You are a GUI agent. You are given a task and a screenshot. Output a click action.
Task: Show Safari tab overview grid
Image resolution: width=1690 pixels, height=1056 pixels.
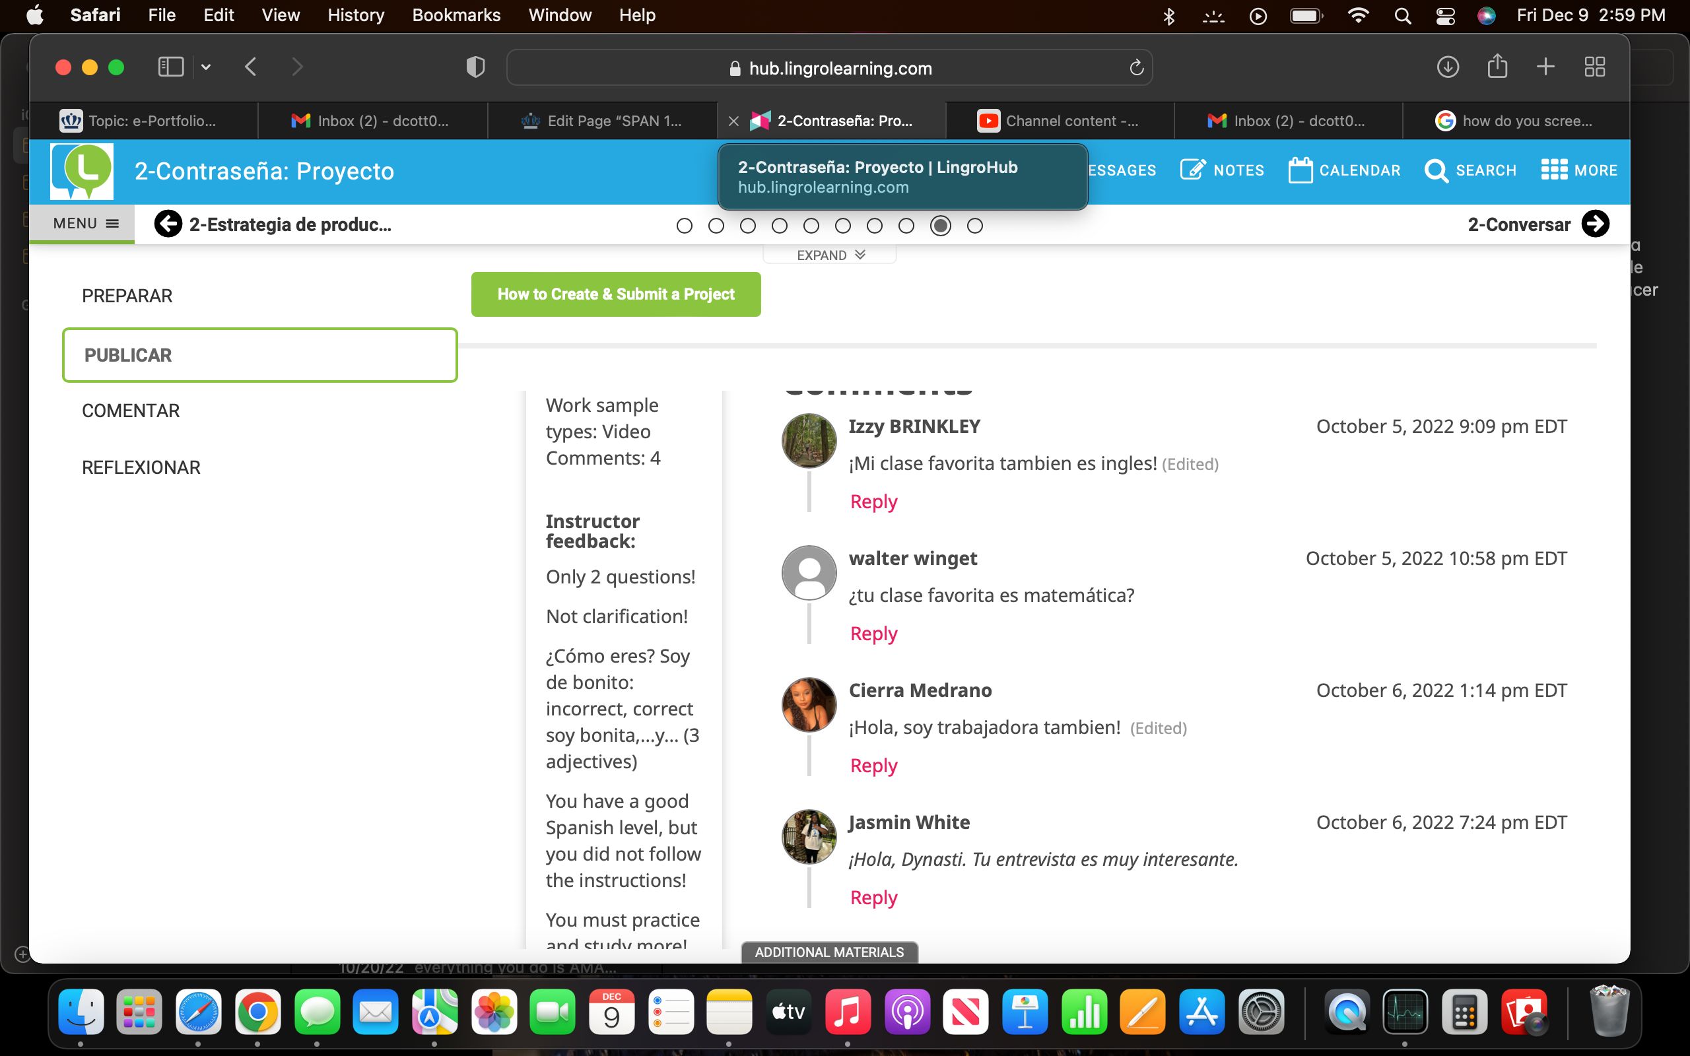1594,67
